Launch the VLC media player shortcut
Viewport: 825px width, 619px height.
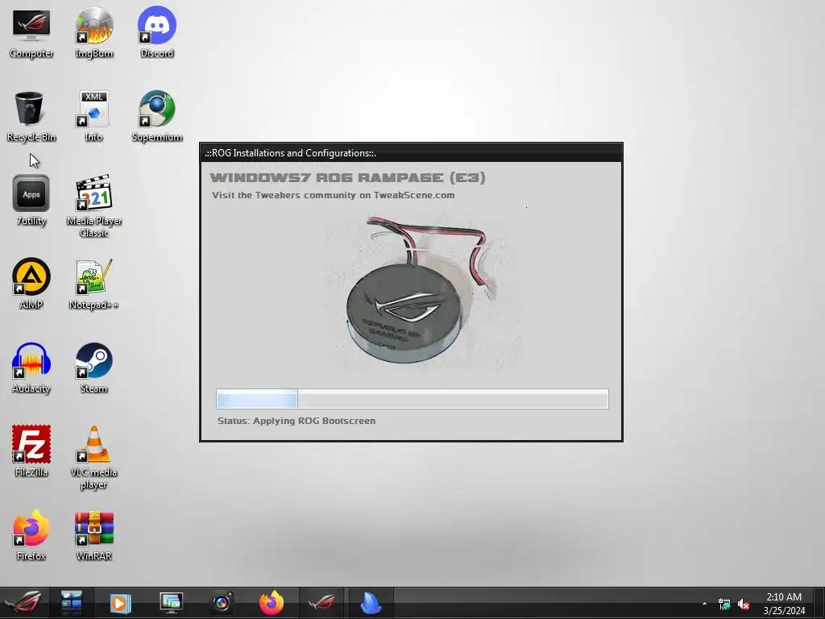93,458
